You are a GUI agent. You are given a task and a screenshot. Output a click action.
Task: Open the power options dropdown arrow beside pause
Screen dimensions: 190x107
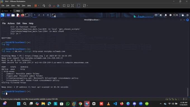(x=39, y=6)
